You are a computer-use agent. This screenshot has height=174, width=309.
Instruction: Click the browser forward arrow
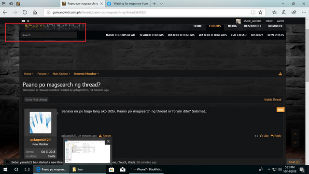[x=15, y=13]
